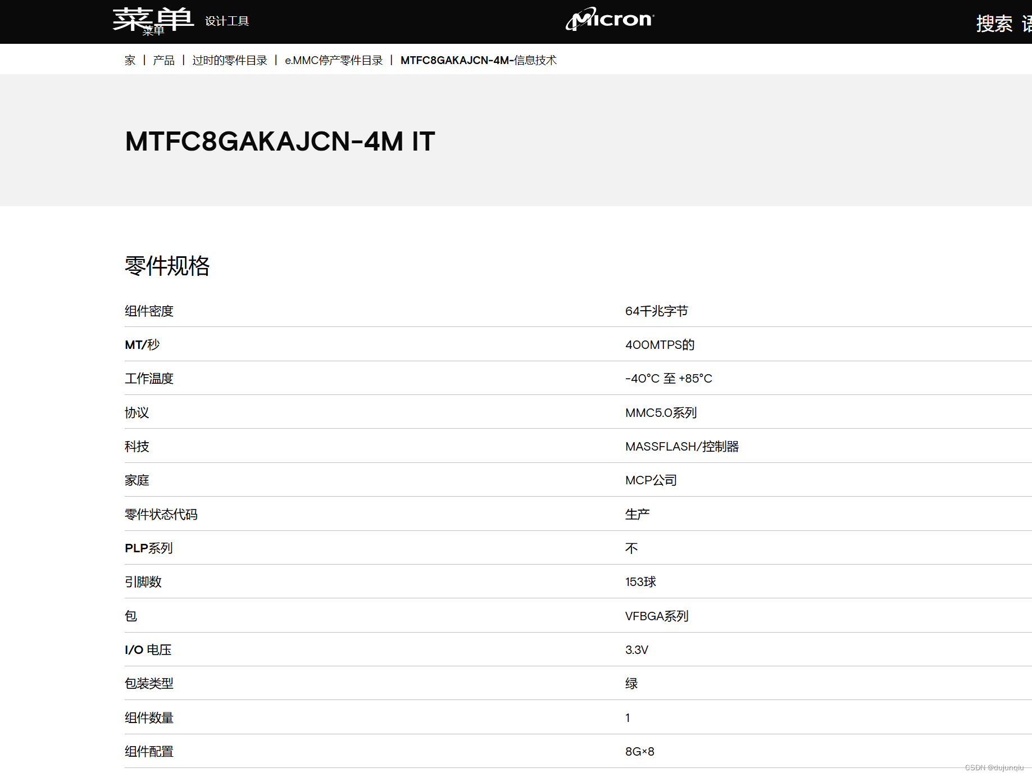This screenshot has width=1032, height=777.
Task: Click the MT/秒 row label
Action: point(142,344)
